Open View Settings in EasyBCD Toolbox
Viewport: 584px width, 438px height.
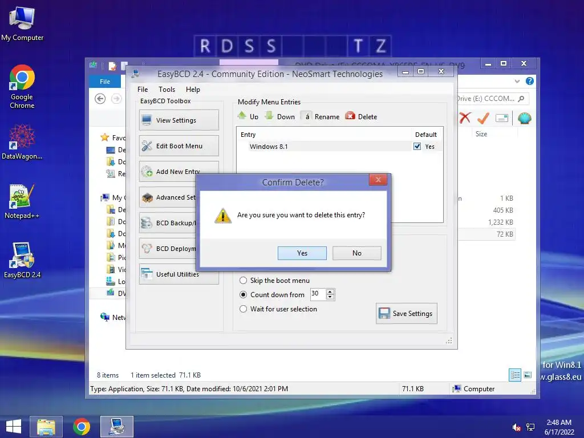pos(179,120)
